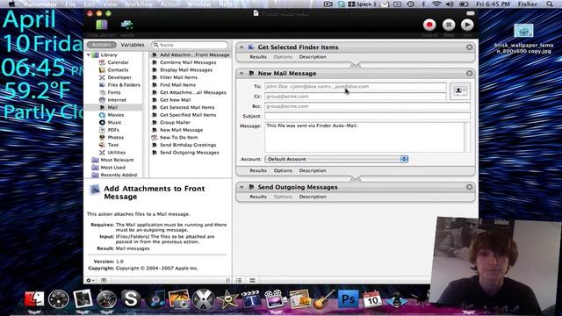This screenshot has width=562, height=316.
Task: Show Results of New Mail Message
Action: point(258,171)
